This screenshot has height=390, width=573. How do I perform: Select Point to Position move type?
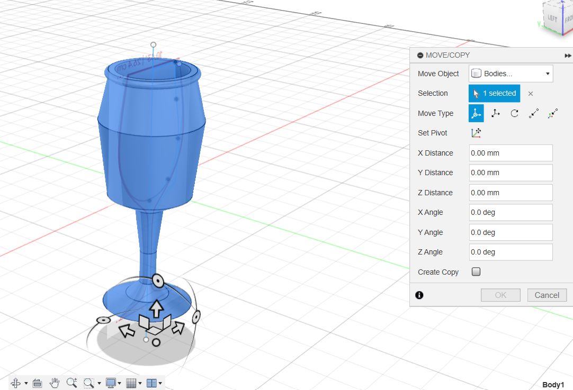[553, 113]
